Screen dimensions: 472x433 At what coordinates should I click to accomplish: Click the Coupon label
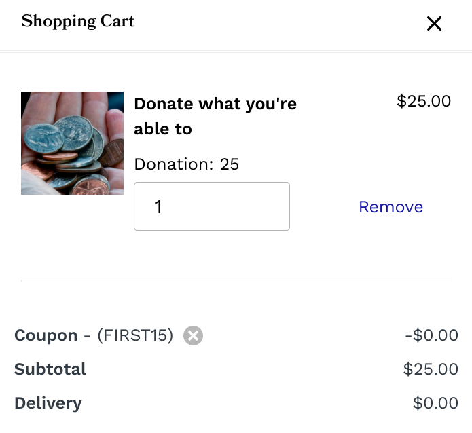tap(46, 335)
